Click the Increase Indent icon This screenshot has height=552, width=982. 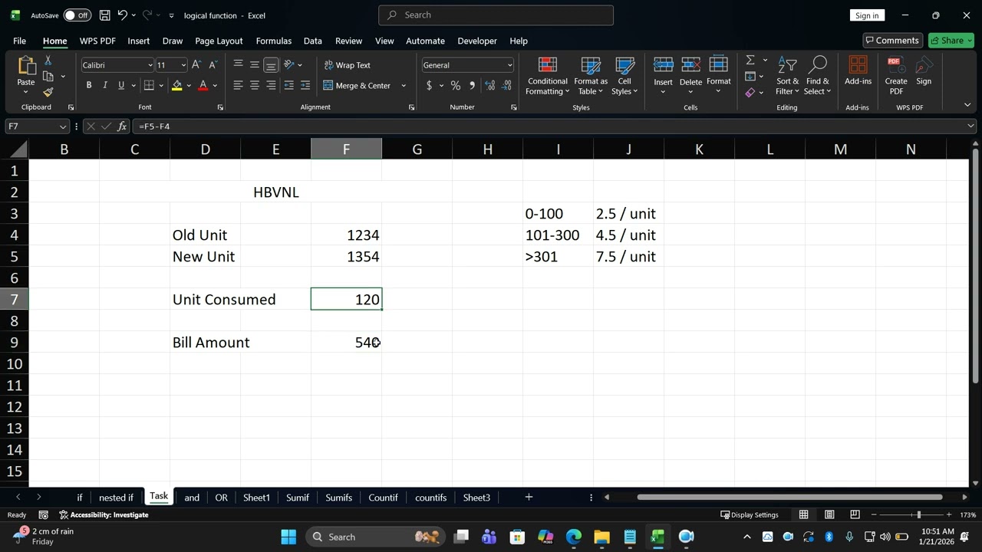pyautogui.click(x=305, y=86)
